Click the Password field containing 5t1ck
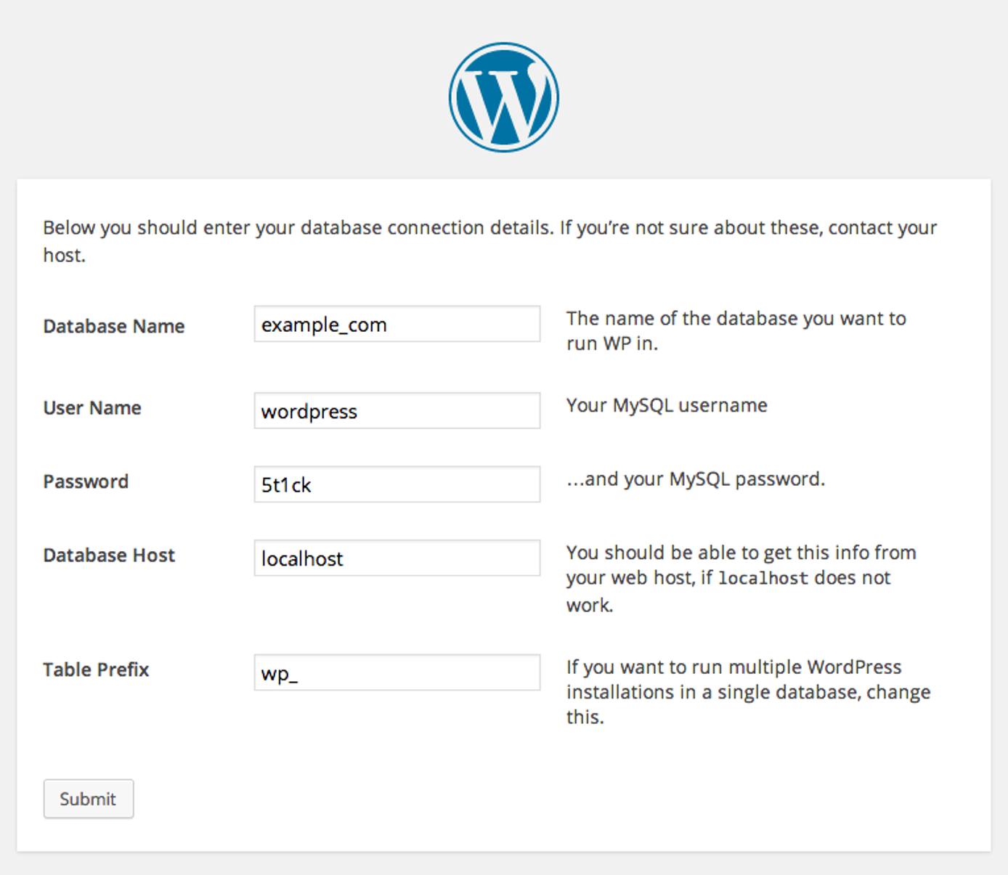Image resolution: width=1008 pixels, height=875 pixels. click(397, 484)
